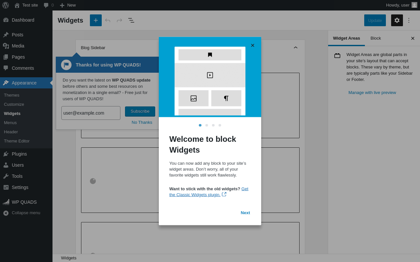Click the WP QUADS signal bars icon

point(6,202)
